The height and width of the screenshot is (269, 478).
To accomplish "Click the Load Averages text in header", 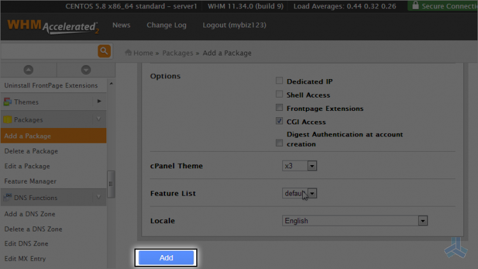I will [x=345, y=6].
